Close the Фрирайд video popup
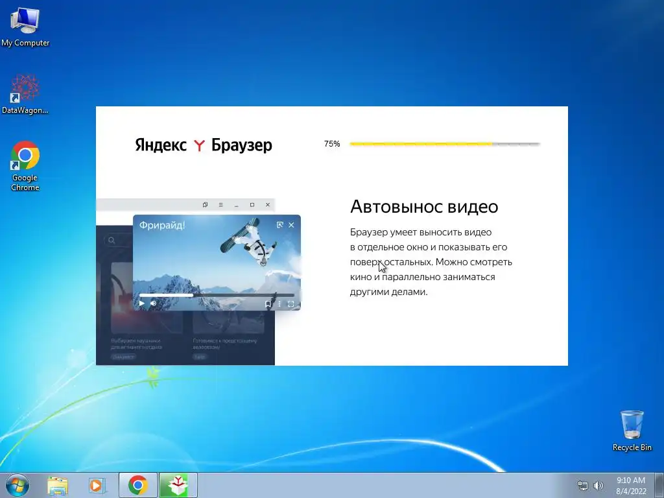 [x=291, y=225]
